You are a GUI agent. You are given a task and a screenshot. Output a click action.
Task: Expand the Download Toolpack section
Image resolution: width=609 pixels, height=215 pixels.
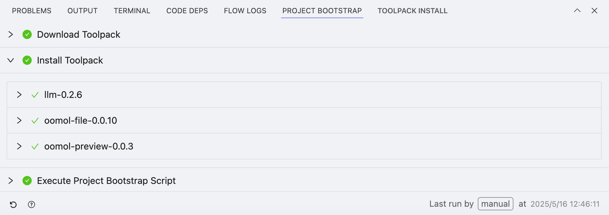[11, 34]
